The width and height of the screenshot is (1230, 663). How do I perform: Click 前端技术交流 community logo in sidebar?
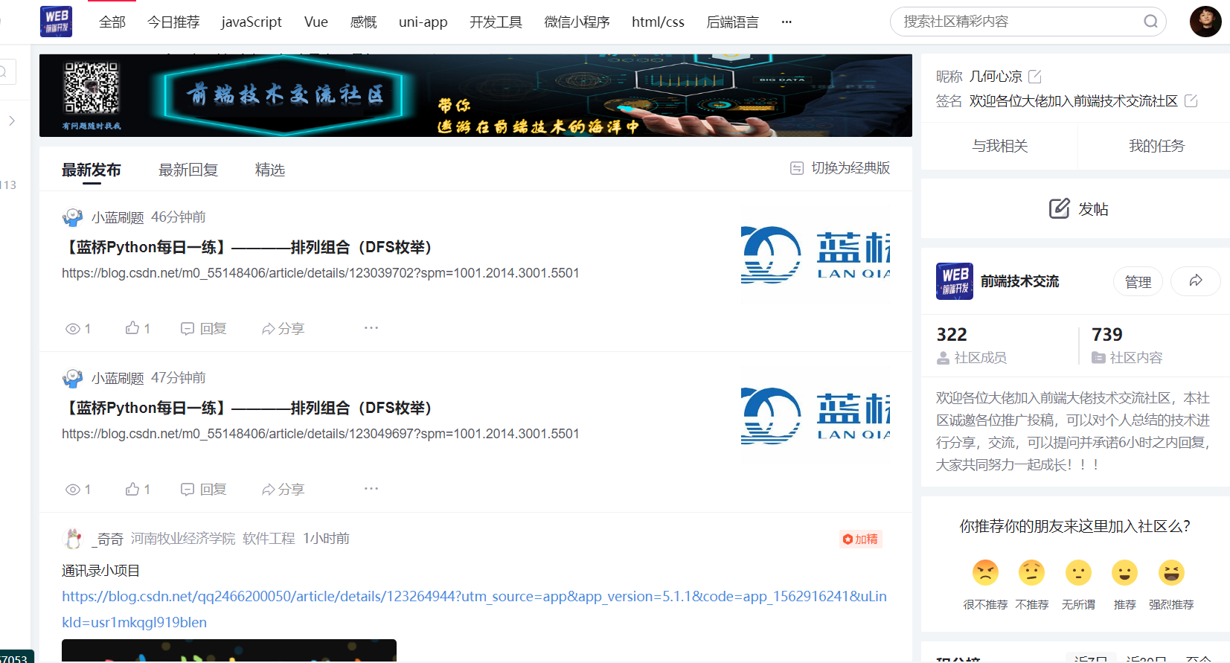pyautogui.click(x=955, y=281)
